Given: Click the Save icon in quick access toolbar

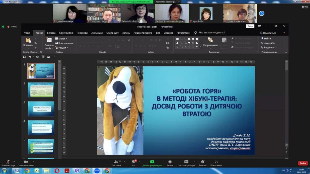Looking at the screenshot, I should 24,57.
